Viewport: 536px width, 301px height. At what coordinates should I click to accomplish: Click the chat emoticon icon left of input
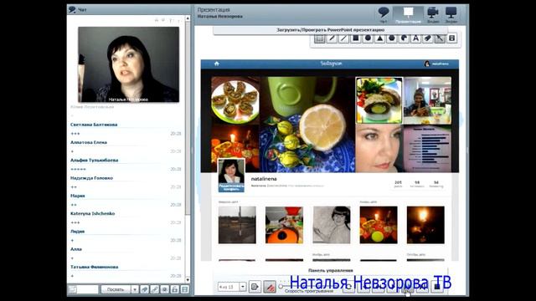[73, 289]
